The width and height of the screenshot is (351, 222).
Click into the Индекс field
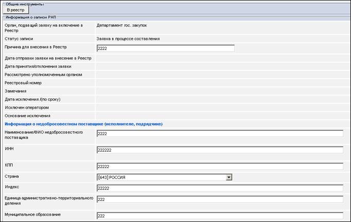click(x=220, y=188)
